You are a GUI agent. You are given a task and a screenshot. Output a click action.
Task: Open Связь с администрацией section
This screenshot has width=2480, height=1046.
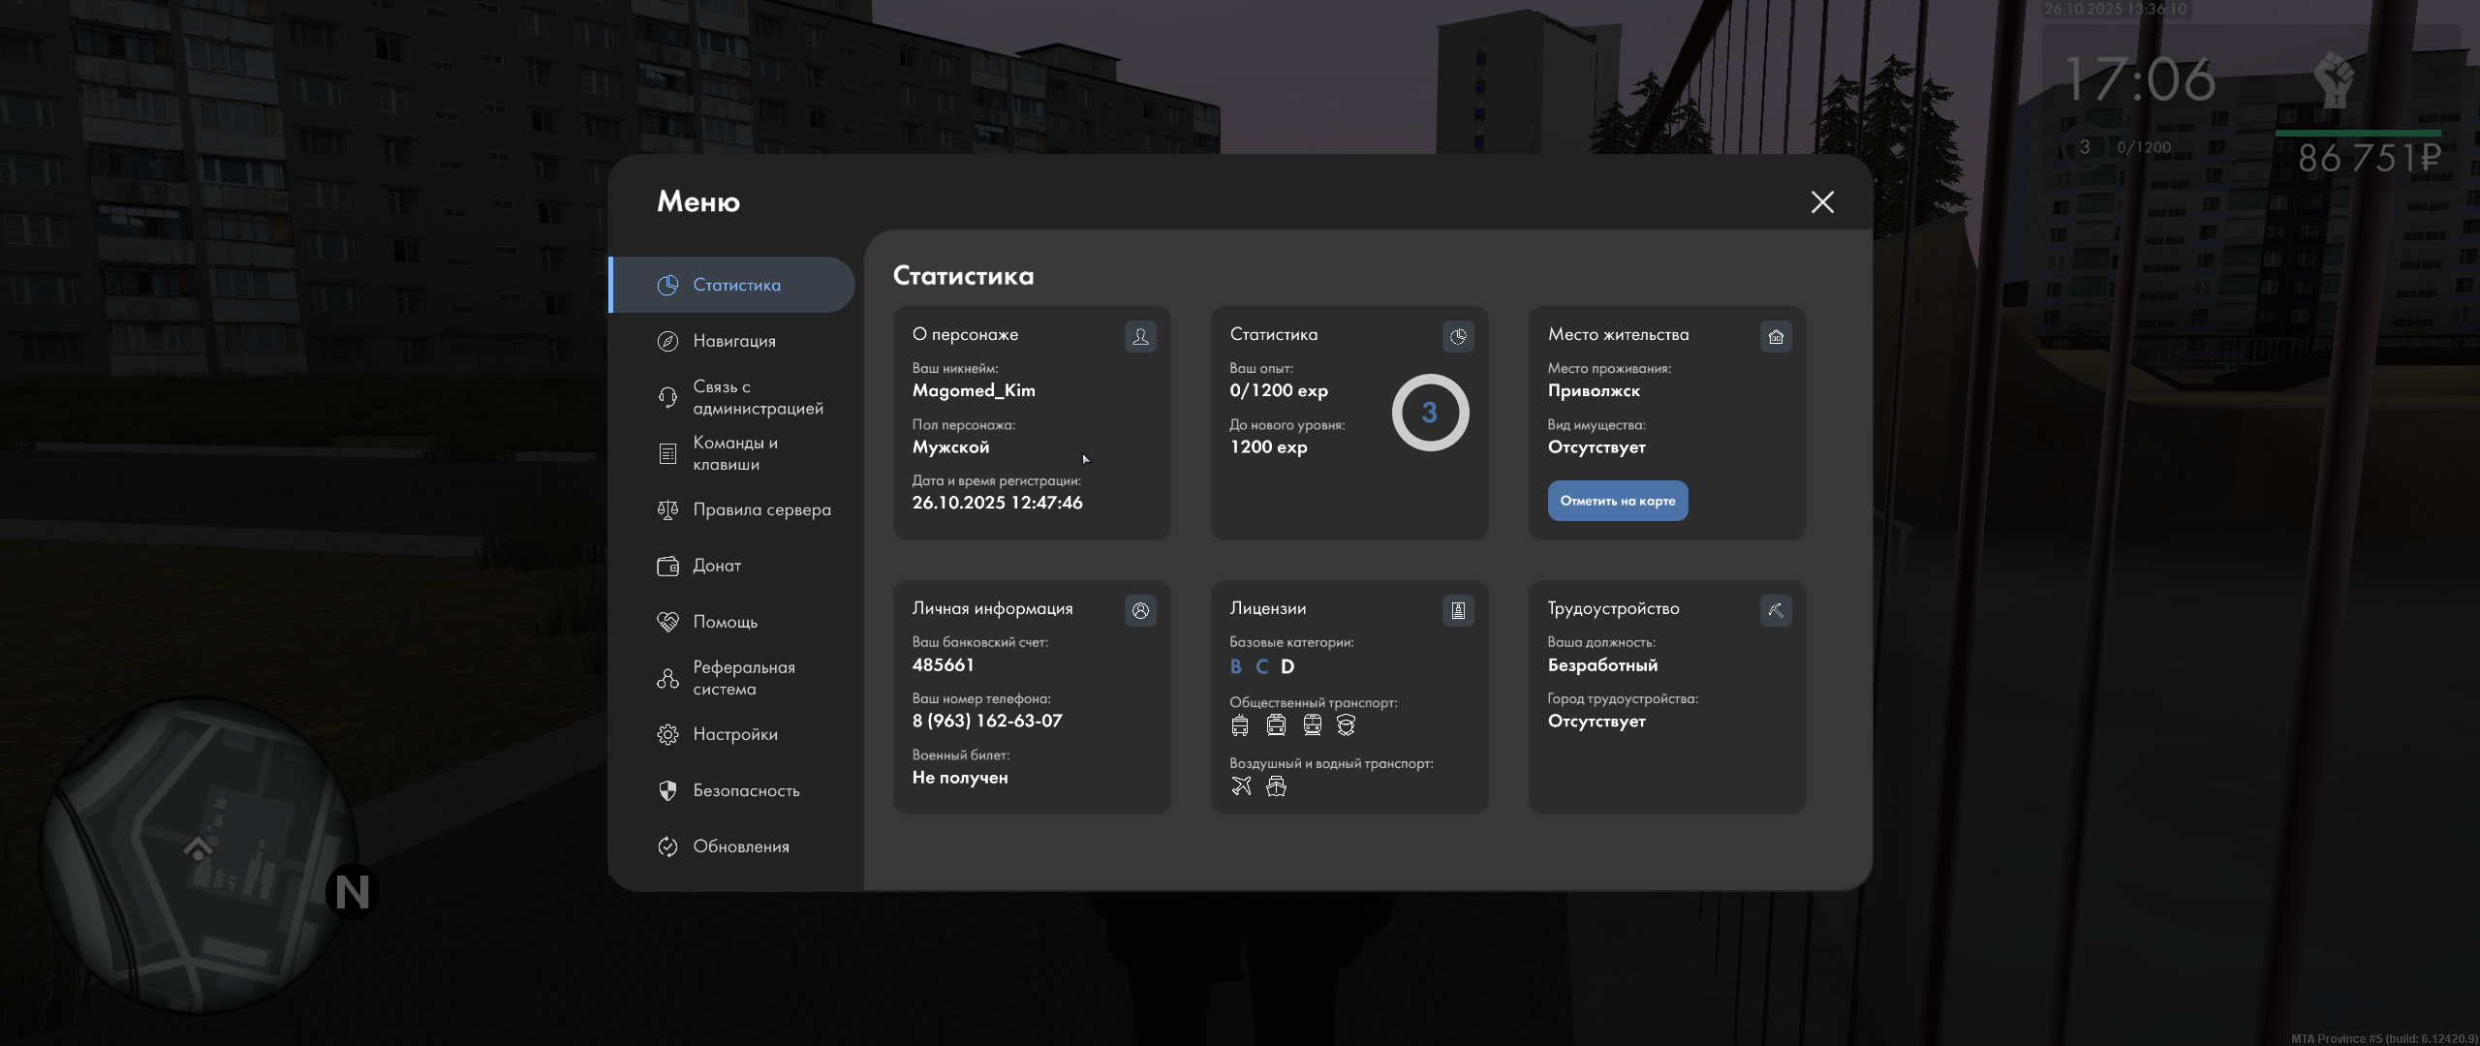coord(757,397)
